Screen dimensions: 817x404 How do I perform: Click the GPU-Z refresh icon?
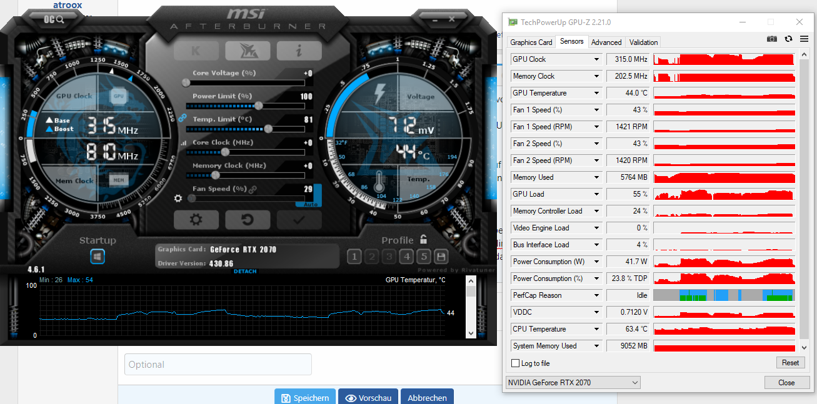[788, 39]
